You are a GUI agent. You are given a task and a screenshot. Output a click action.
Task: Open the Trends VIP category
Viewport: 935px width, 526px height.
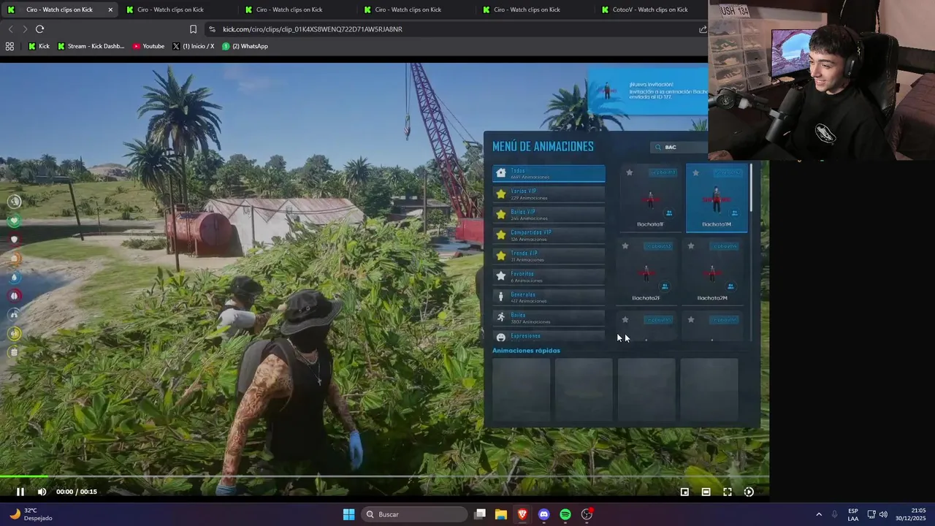[x=549, y=256]
